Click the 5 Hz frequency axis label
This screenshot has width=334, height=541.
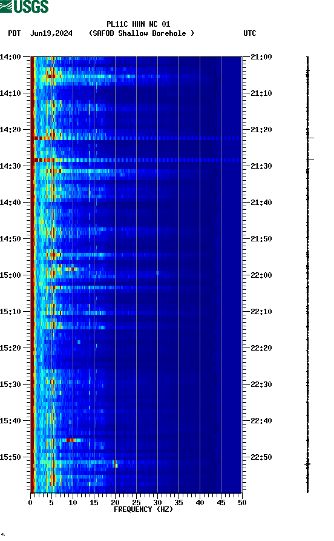pyautogui.click(x=51, y=503)
